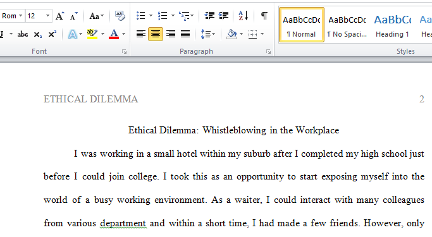Open Borders dropdown arrow
432x237 pixels.
coord(262,34)
